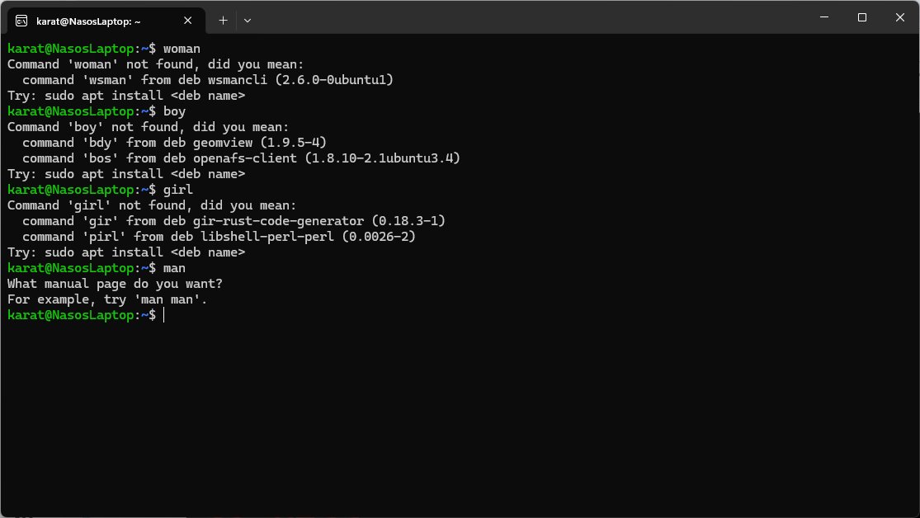The image size is (920, 518).
Task: Click the line "Command 'woman' not found, did you mean:"
Action: 155,64
